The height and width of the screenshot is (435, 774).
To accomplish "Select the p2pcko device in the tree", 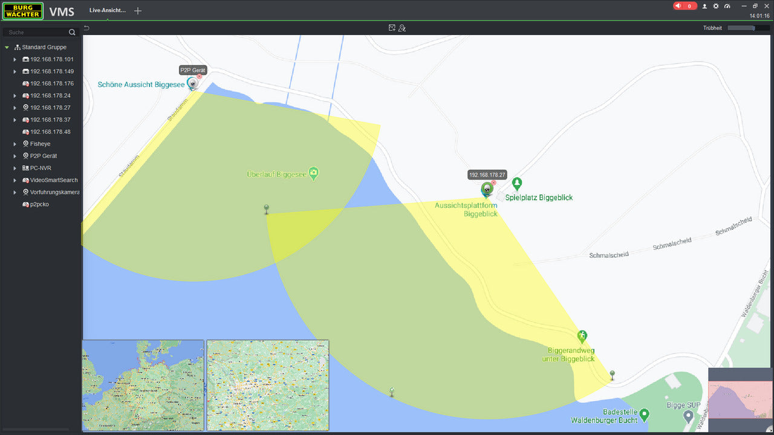I will click(39, 204).
